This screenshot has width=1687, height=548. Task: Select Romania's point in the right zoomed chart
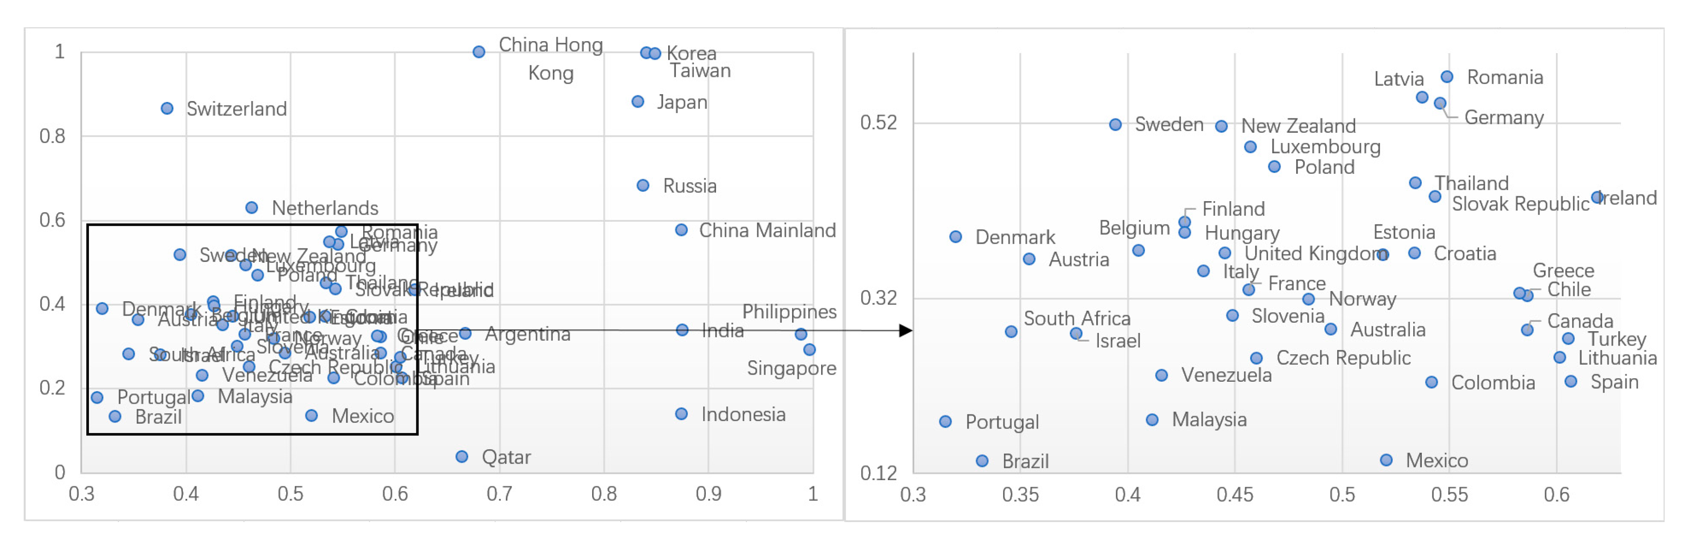[1447, 76]
